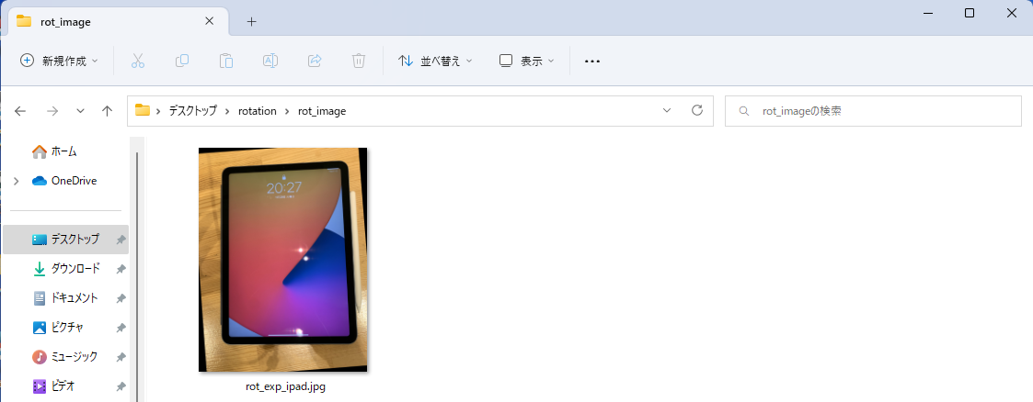
Task: Click rot_image in the address breadcrumb
Action: (x=322, y=111)
